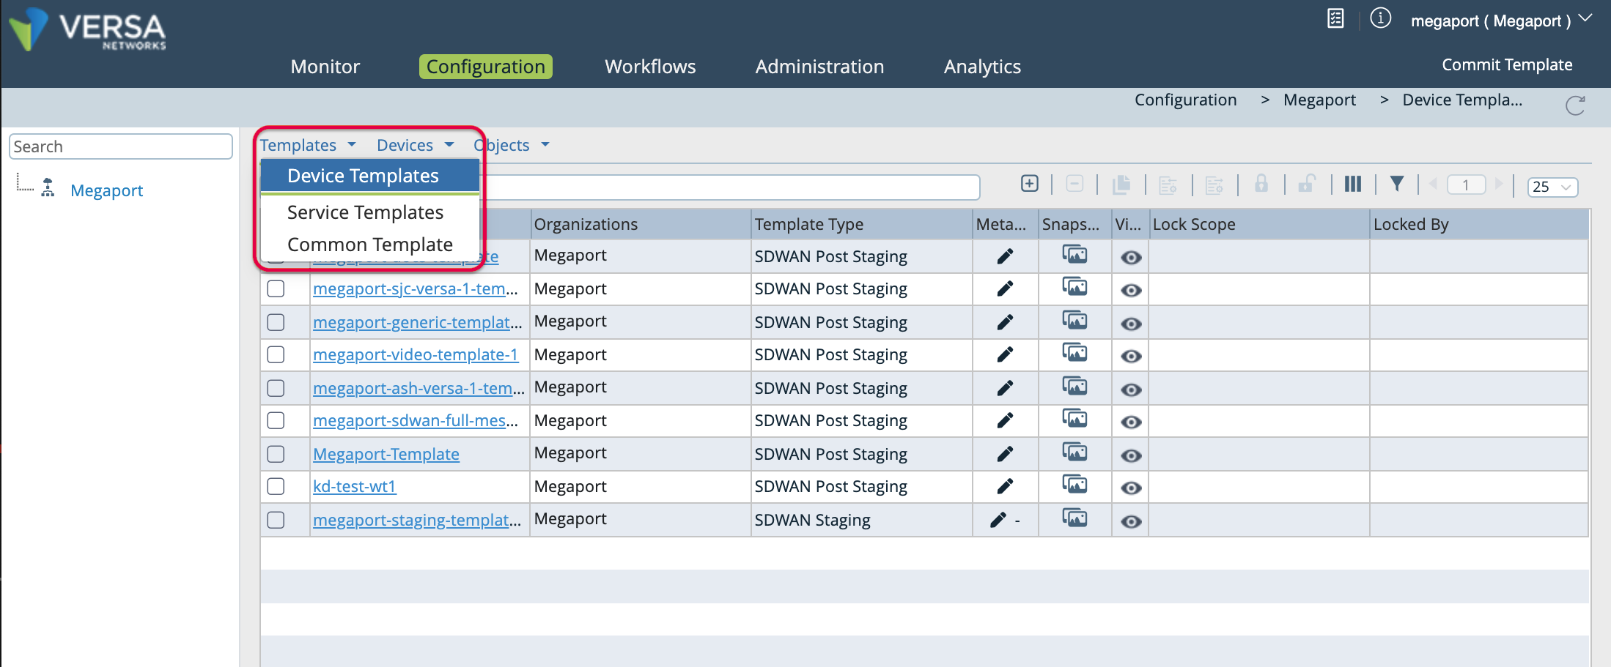The width and height of the screenshot is (1611, 667).
Task: Click the add template plus icon
Action: tap(1029, 184)
